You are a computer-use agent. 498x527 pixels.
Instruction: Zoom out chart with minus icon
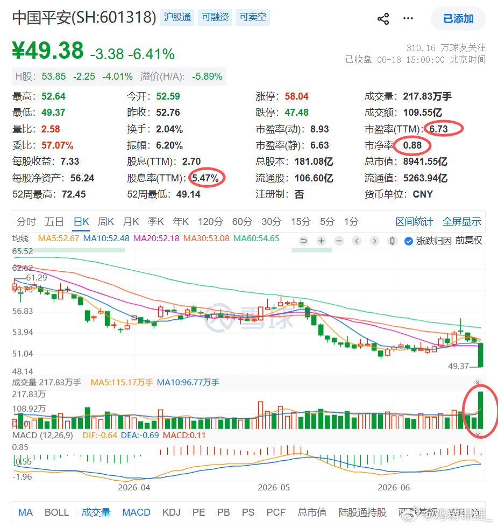tap(339, 241)
